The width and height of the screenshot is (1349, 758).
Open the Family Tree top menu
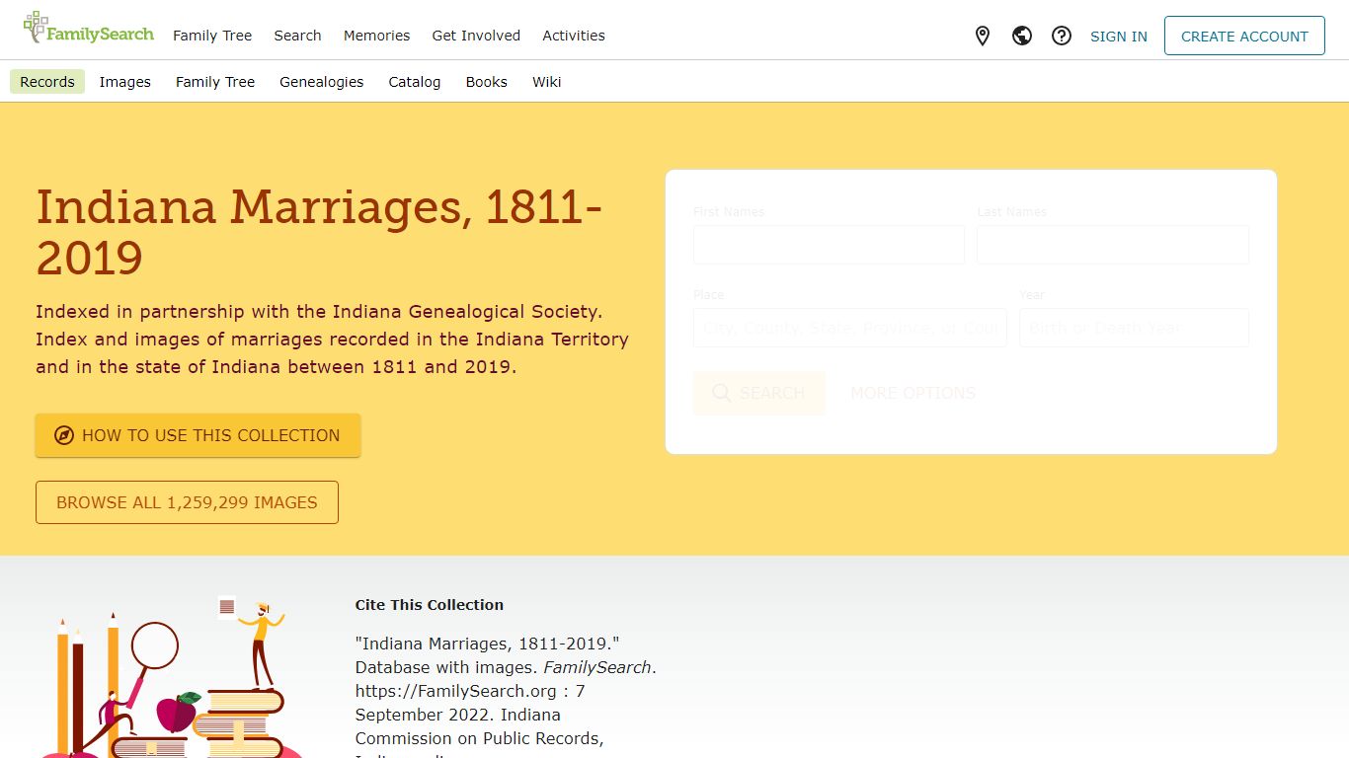coord(212,36)
